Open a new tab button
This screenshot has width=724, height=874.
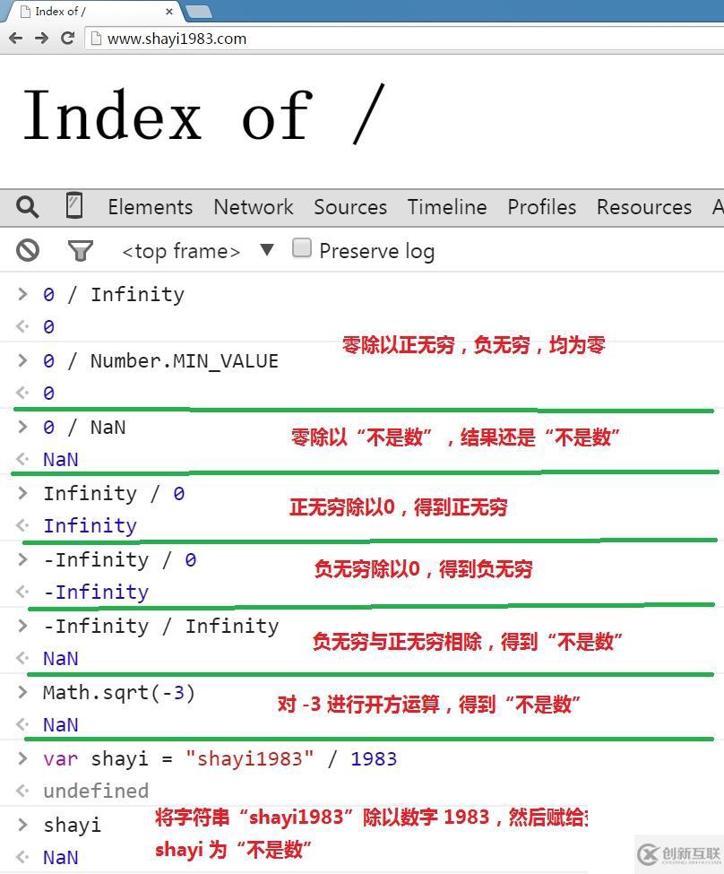point(198,11)
